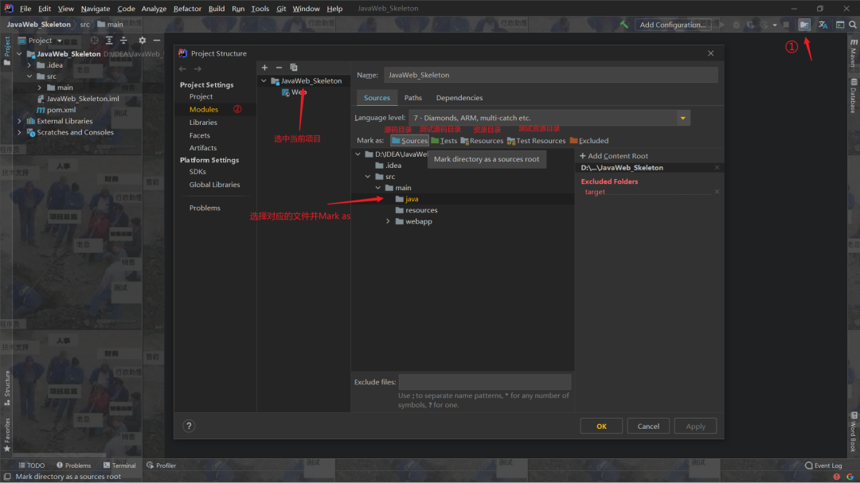Click the Remove module minus icon
Image resolution: width=860 pixels, height=483 pixels.
coord(279,68)
